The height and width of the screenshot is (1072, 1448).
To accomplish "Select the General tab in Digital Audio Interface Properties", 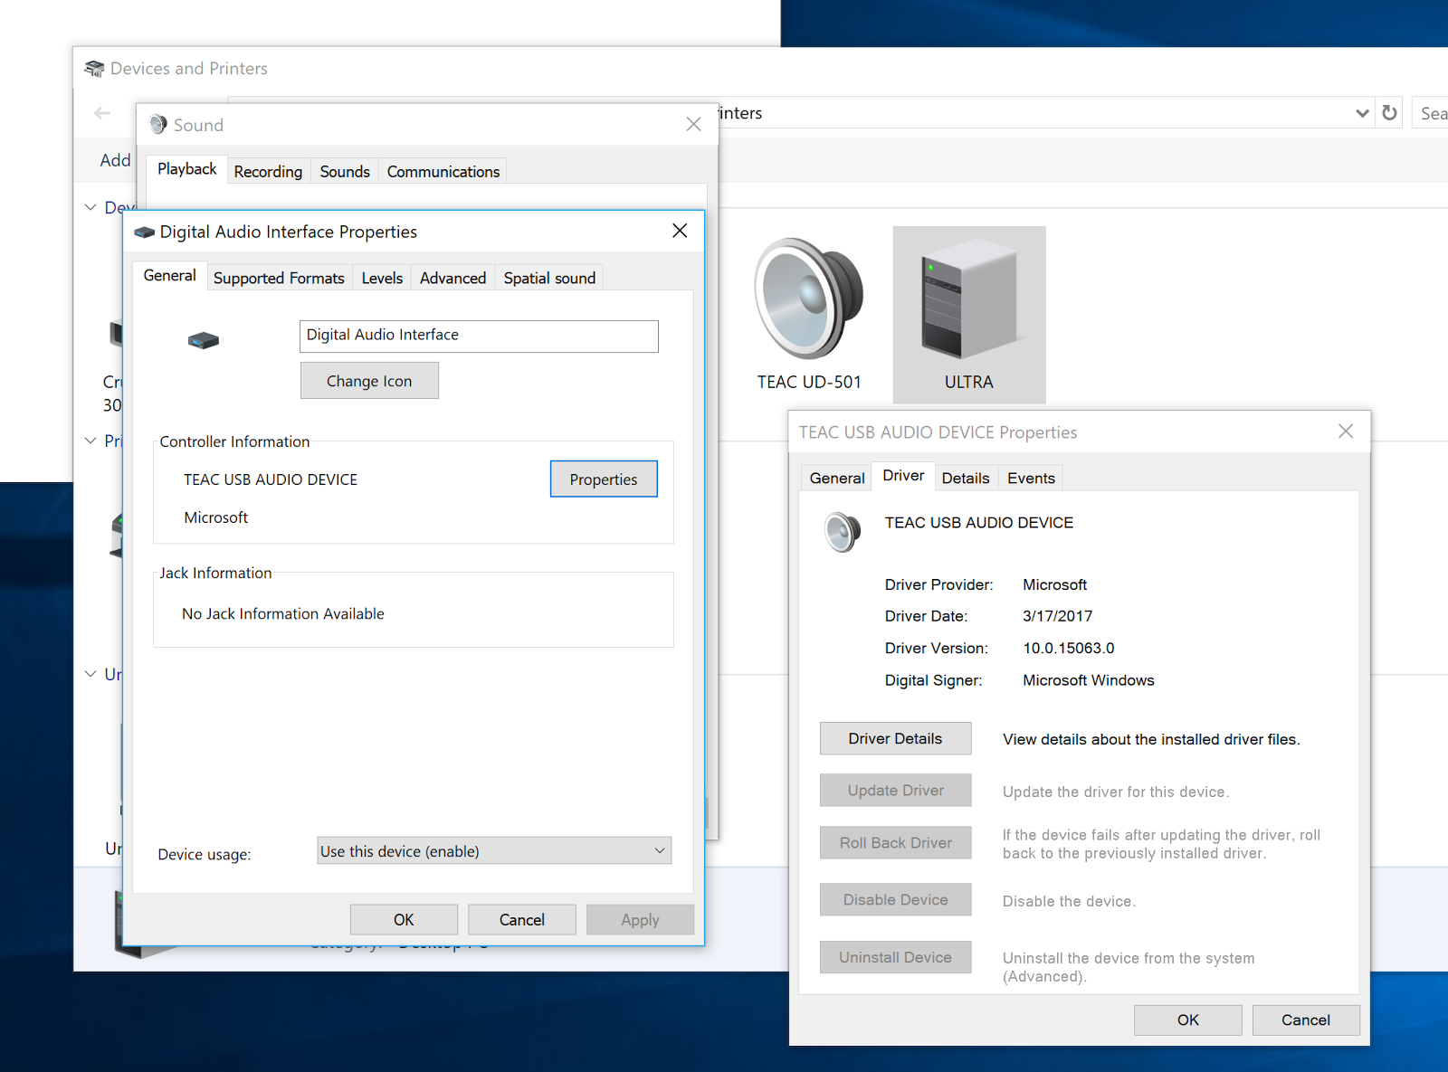I will (x=169, y=276).
